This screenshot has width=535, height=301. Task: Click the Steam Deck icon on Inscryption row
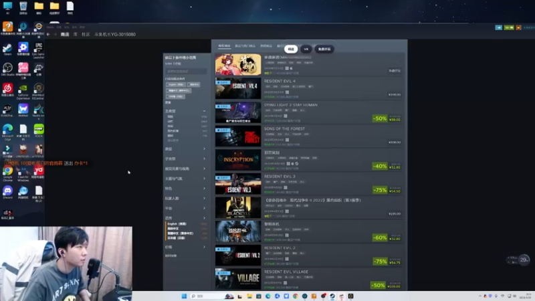tap(297, 164)
